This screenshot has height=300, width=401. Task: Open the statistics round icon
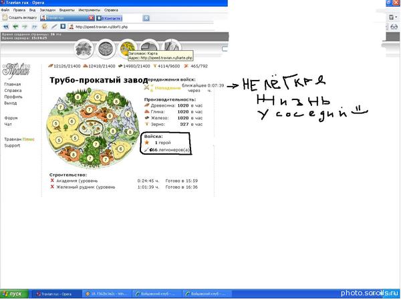coord(149,47)
